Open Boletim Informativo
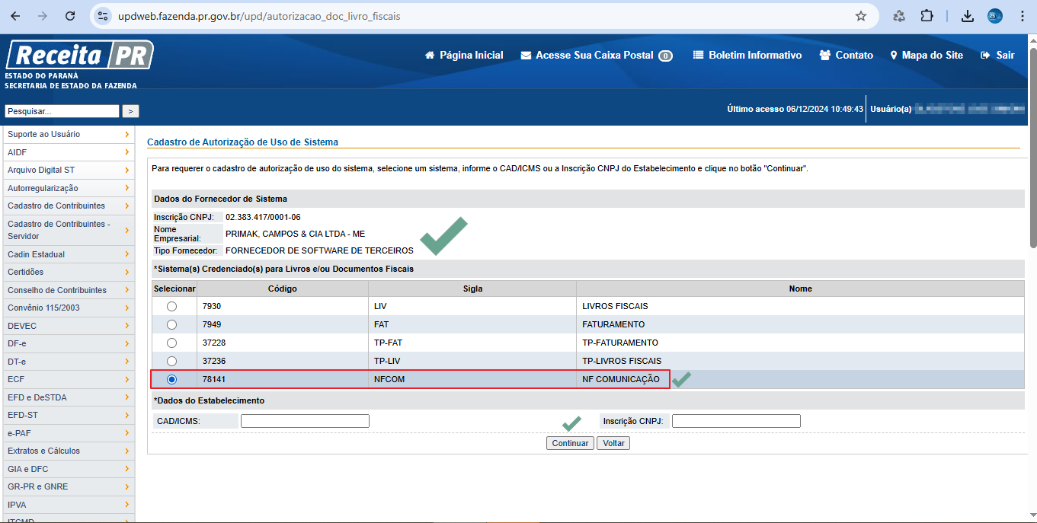 coord(747,55)
